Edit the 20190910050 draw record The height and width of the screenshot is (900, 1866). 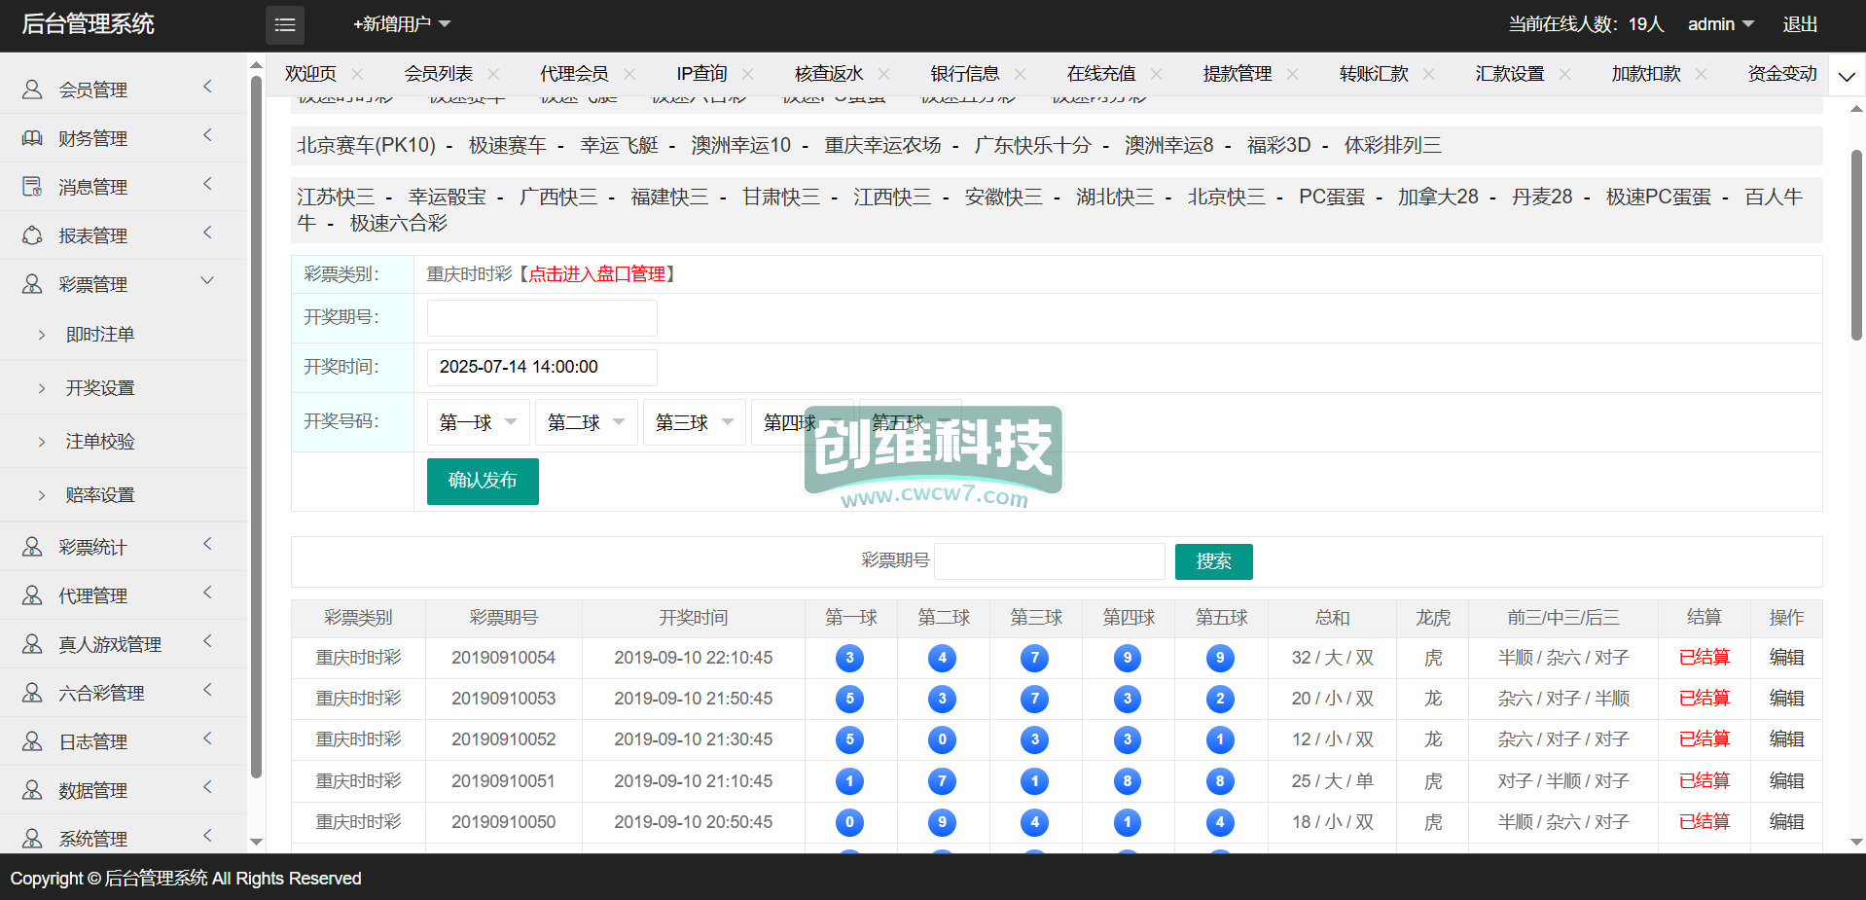1786,822
